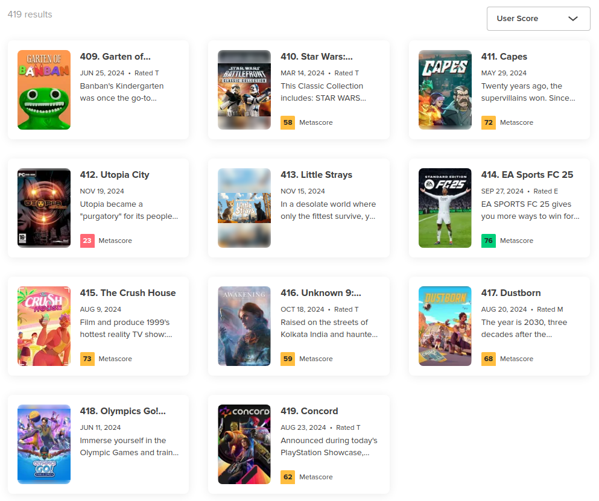
Task: Click the Star Wars Battlefront cover image
Action: [x=244, y=90]
